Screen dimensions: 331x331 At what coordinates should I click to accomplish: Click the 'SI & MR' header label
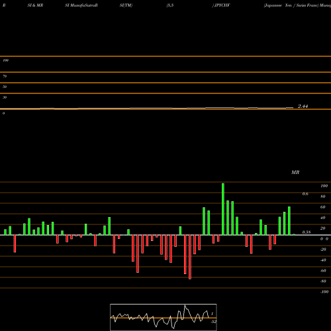click(35, 5)
